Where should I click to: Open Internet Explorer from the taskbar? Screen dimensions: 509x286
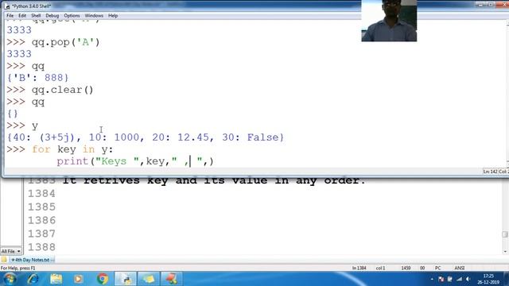pyautogui.click(x=33, y=279)
